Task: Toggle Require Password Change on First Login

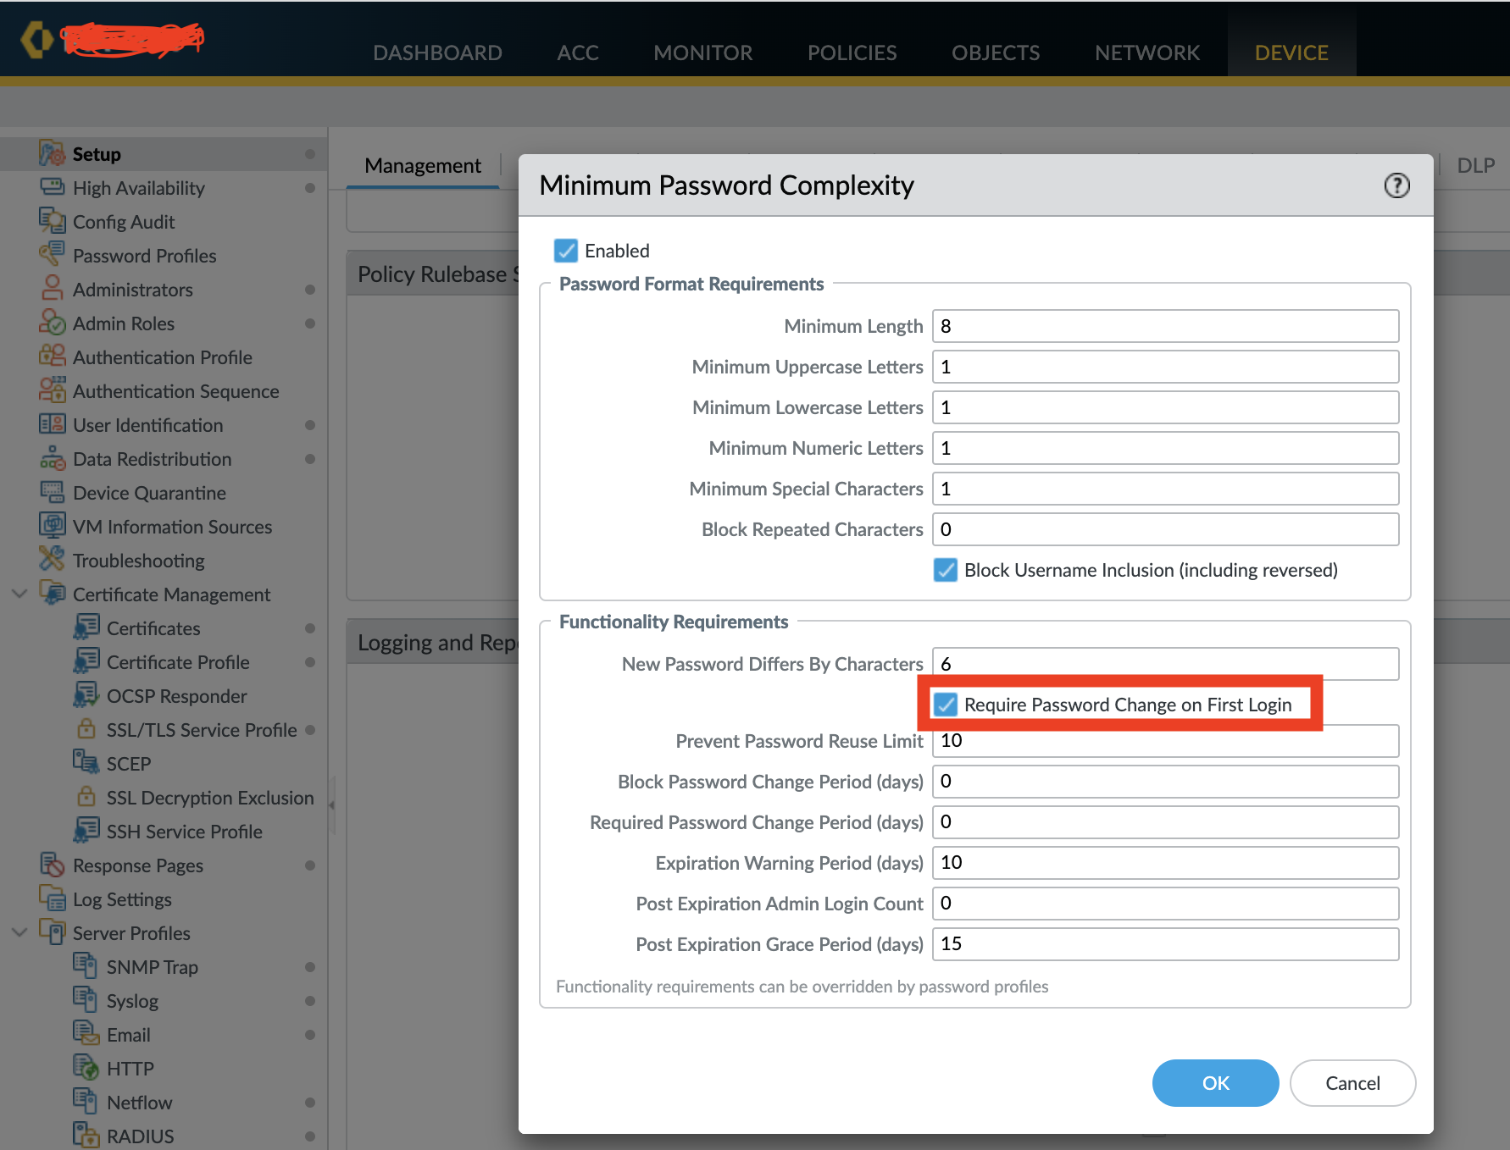Action: click(x=945, y=705)
